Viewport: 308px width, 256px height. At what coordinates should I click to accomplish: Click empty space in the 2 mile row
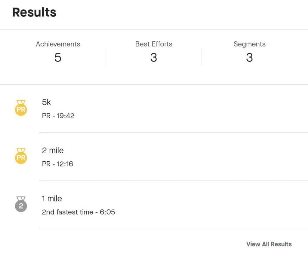pyautogui.click(x=196, y=157)
